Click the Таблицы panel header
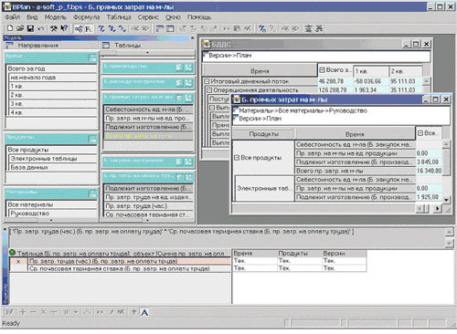Image resolution: width=457 pixels, height=334 pixels. [x=148, y=46]
